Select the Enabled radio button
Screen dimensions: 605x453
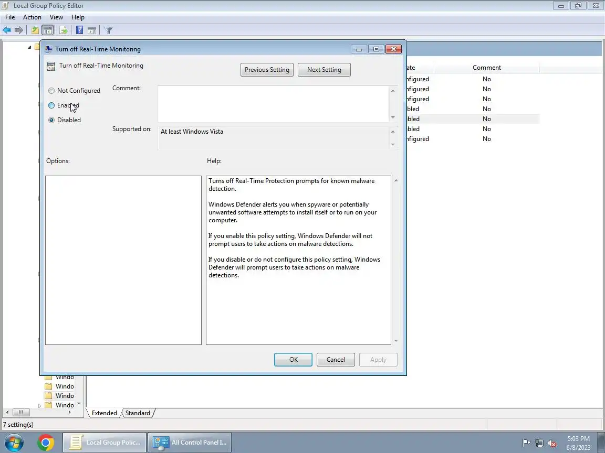click(x=51, y=105)
